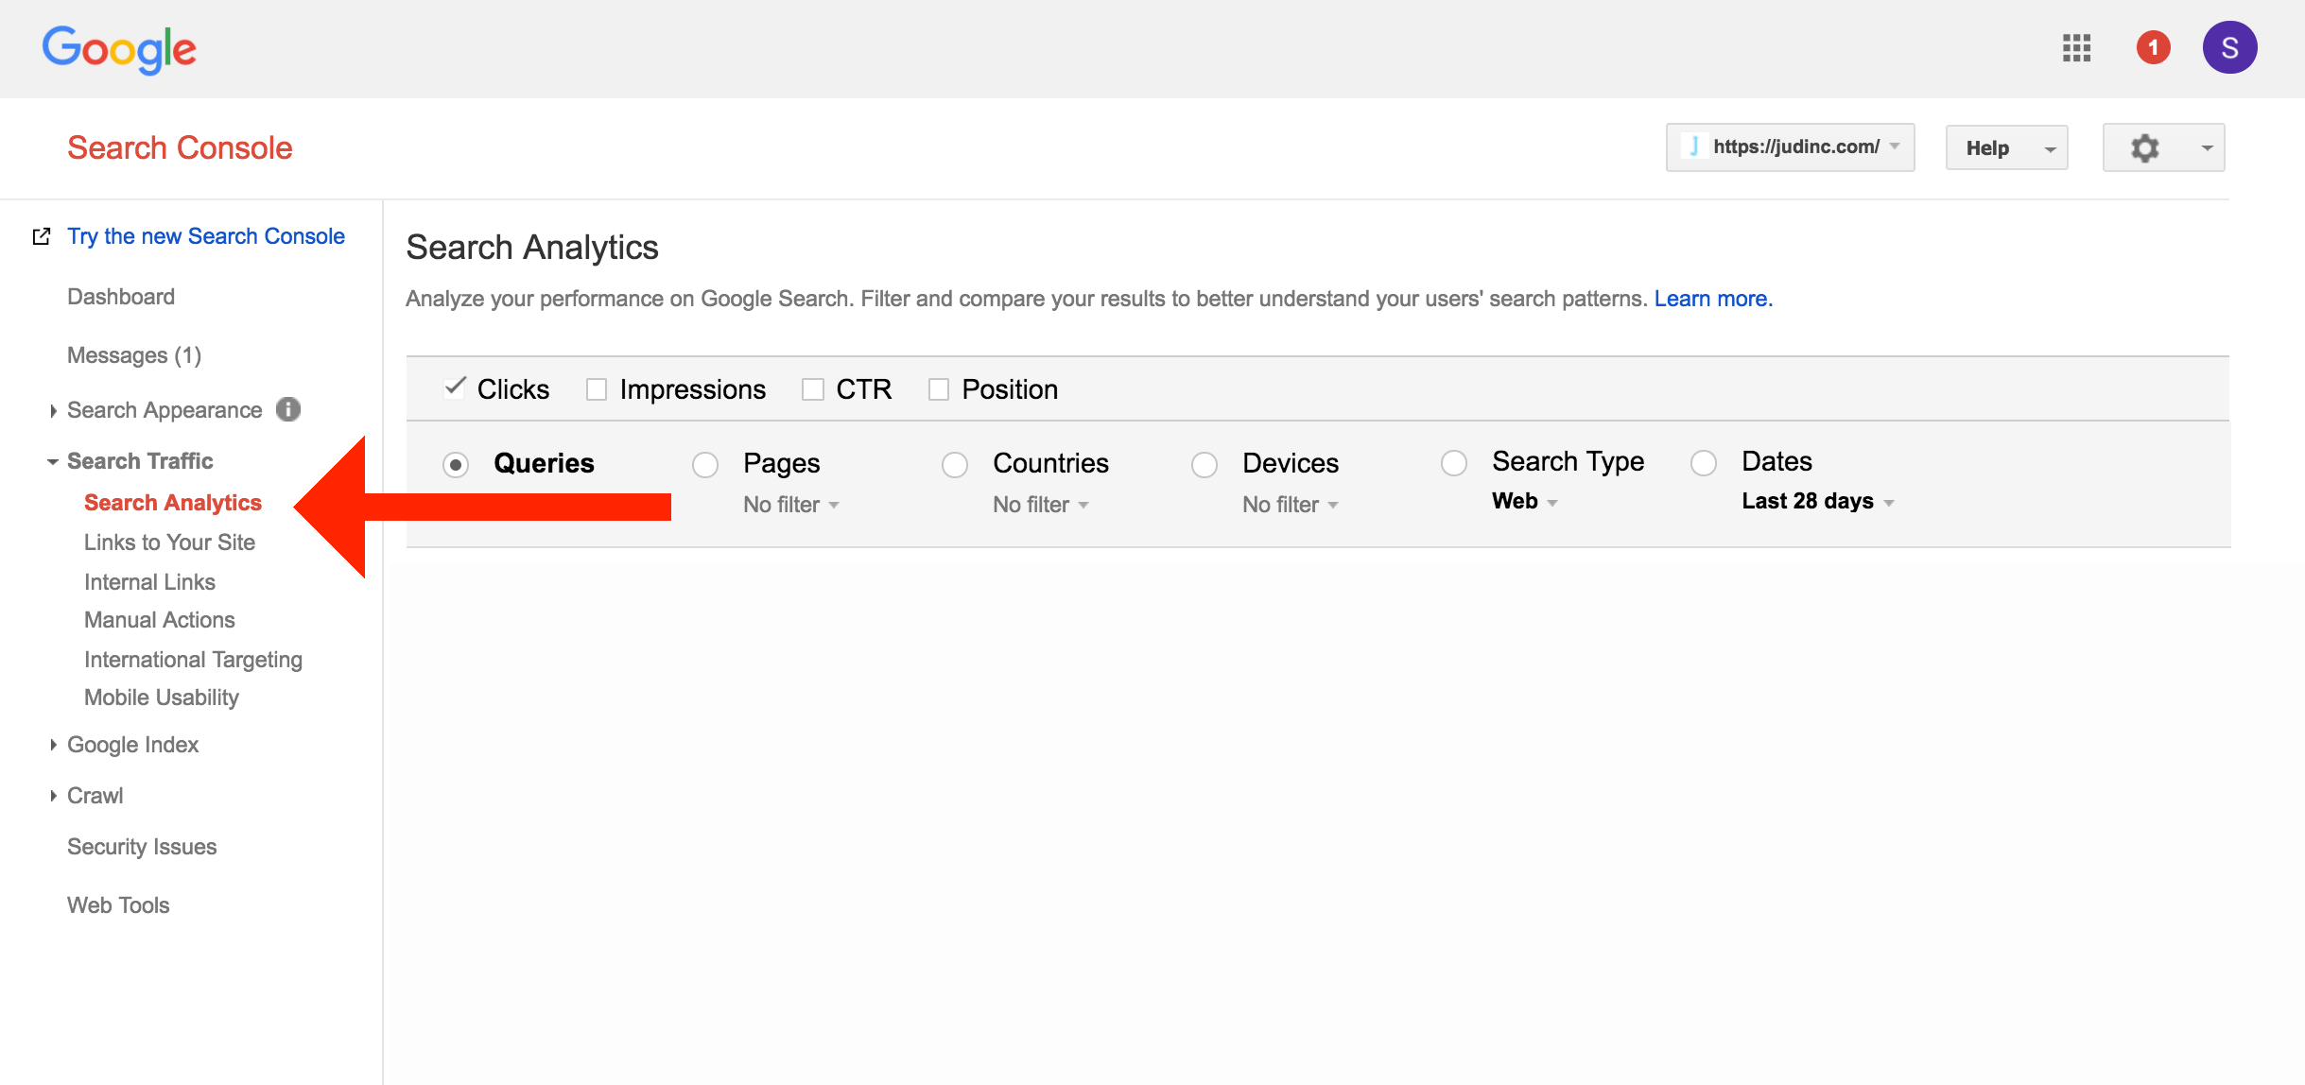
Task: Select the Pages radio button
Action: [x=705, y=464]
